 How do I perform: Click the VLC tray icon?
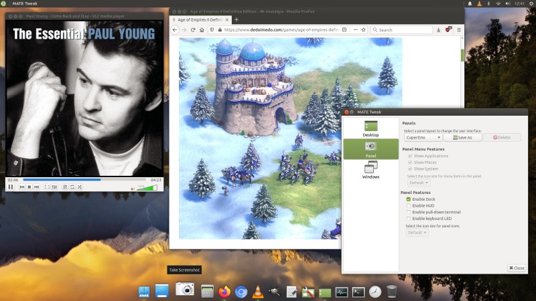479,3
